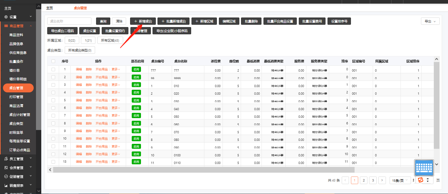Screen dimensions: 448x194
Task: Click the table's horizontal scrollbar thumb
Action: [204, 170]
